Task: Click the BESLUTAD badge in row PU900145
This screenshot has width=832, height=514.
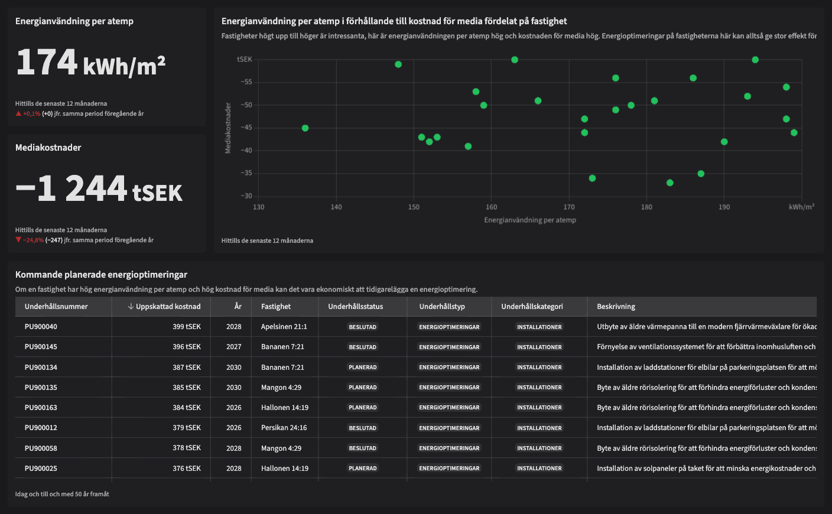Action: 362,347
